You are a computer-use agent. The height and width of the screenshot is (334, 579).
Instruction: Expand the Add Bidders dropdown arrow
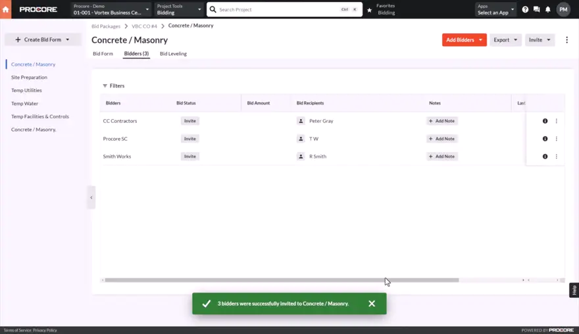click(481, 40)
